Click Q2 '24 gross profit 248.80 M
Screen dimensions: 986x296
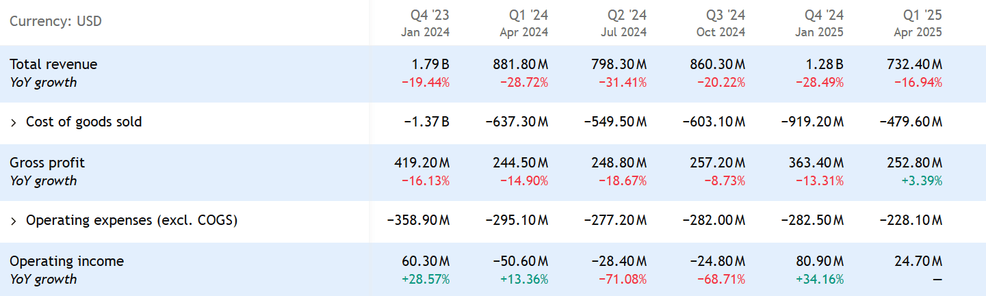coord(619,163)
